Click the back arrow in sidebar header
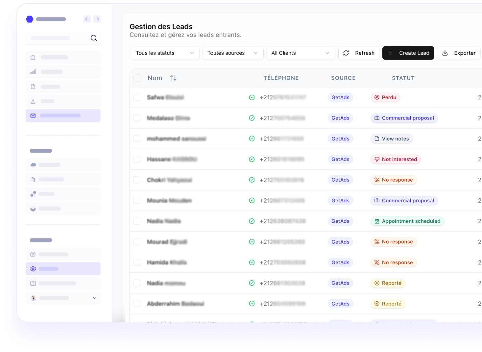 pos(87,19)
